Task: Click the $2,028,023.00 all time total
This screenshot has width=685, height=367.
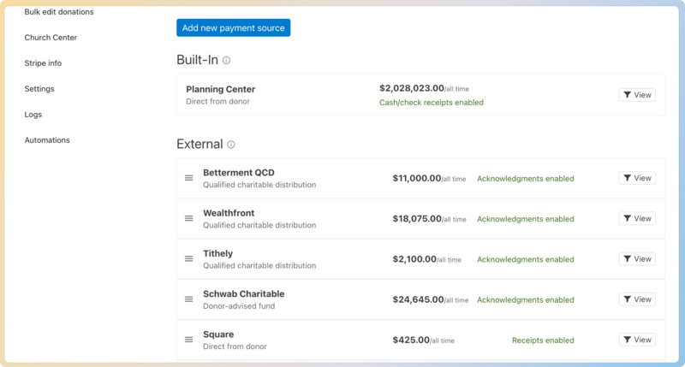Action: [424, 89]
